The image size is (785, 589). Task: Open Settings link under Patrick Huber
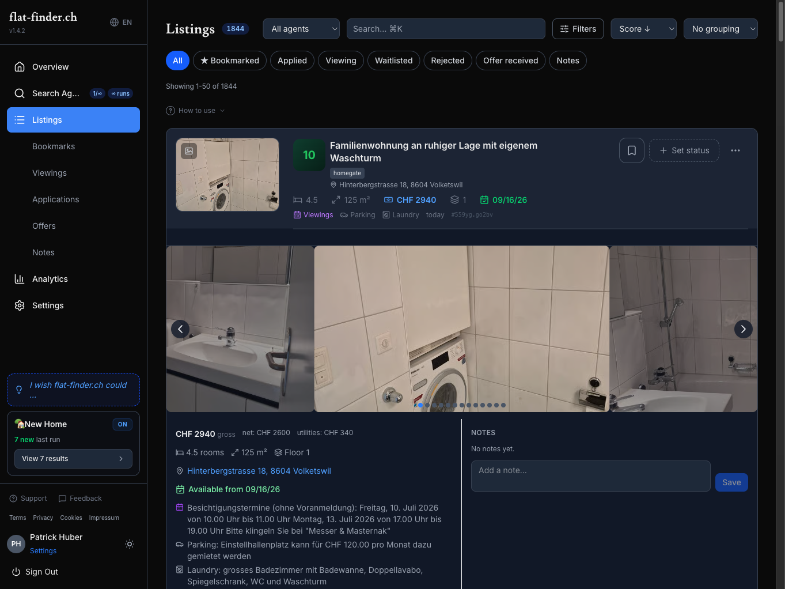tap(43, 551)
